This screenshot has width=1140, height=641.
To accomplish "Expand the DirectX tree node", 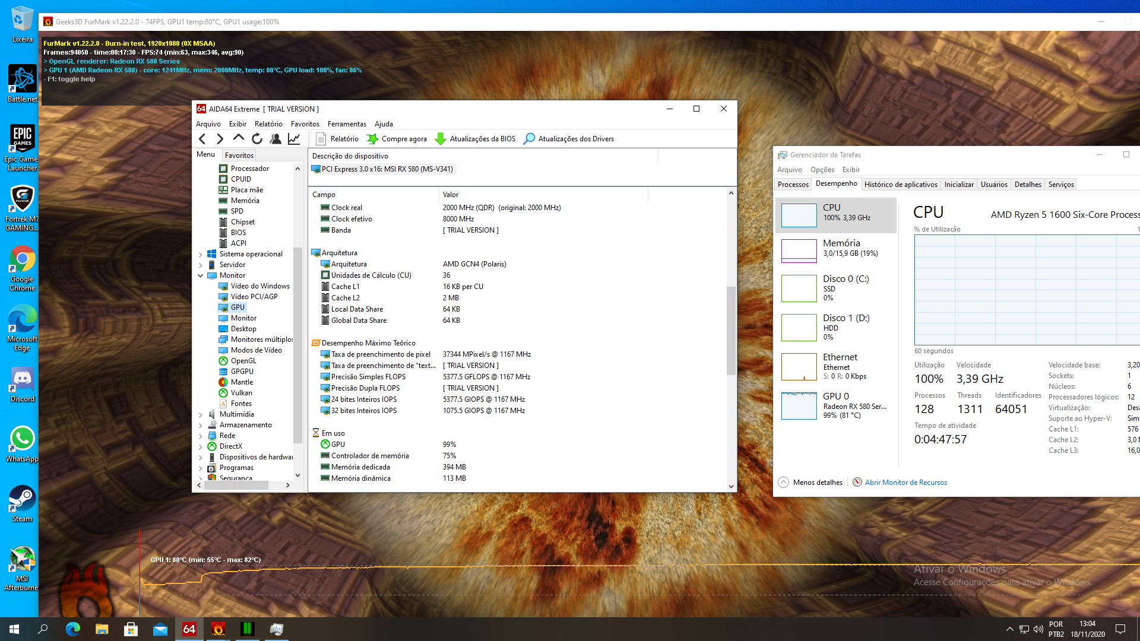I will click(201, 446).
